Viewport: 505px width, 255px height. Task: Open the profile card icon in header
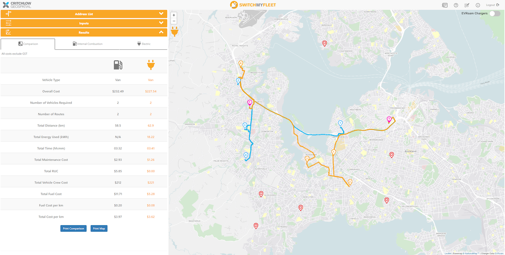[x=445, y=5]
